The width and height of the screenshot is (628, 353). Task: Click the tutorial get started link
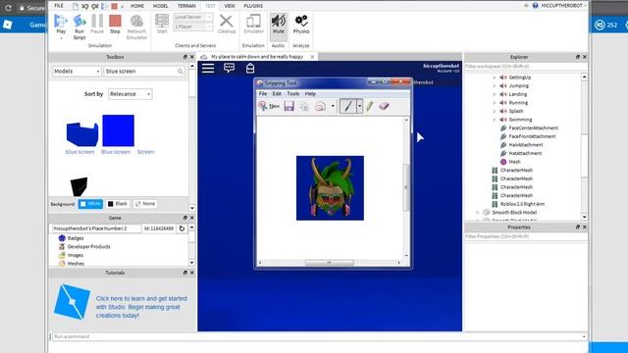141,307
